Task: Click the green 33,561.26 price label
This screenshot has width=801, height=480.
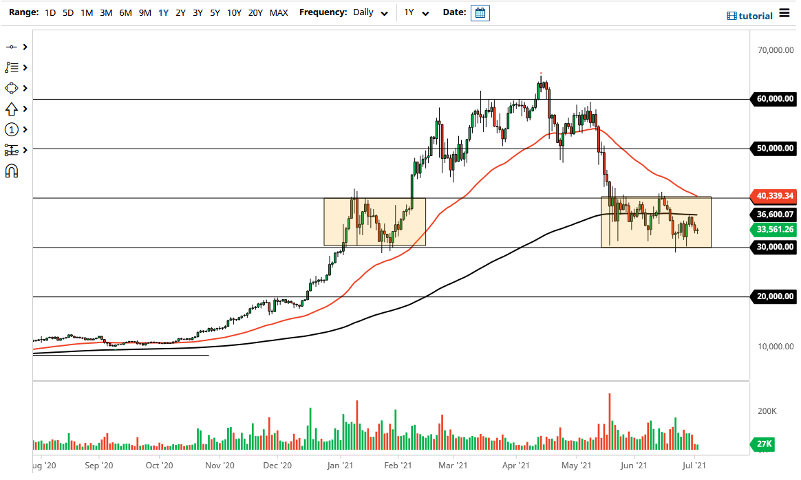Action: pyautogui.click(x=773, y=230)
